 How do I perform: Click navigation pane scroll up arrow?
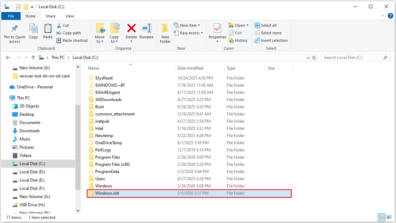coord(78,67)
